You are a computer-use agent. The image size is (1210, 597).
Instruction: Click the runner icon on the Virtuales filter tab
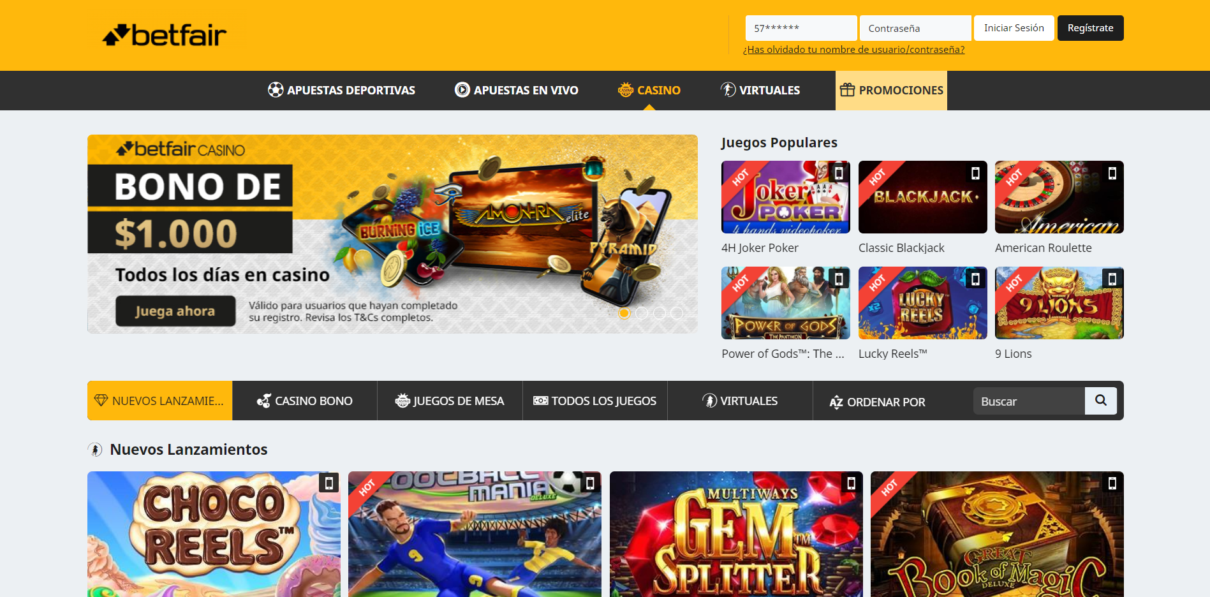click(x=709, y=401)
